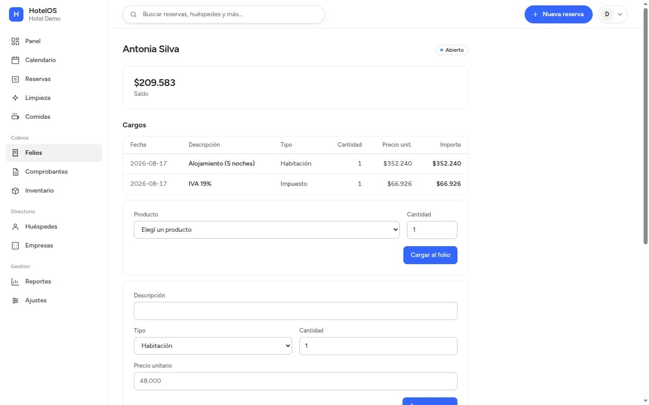Image resolution: width=649 pixels, height=405 pixels.
Task: Click the Huéspedes person icon
Action: click(x=15, y=227)
